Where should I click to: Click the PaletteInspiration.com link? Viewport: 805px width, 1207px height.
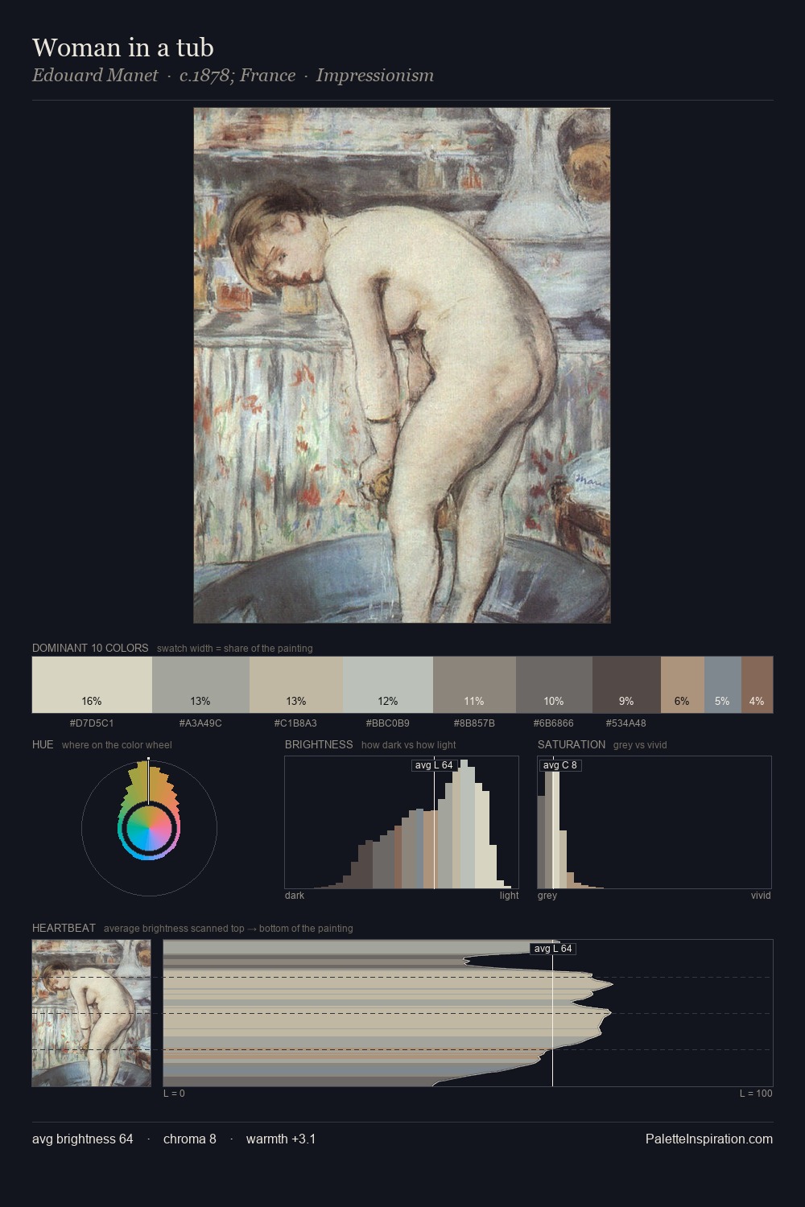pos(709,1139)
